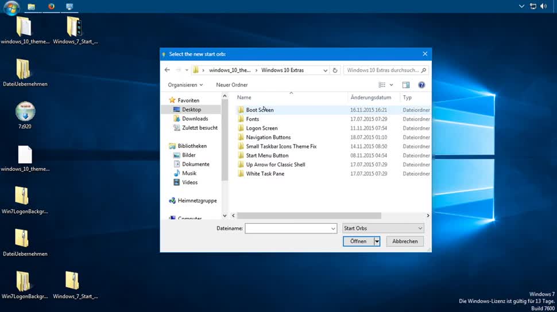Select the Start Menu Button folder

pos(267,155)
